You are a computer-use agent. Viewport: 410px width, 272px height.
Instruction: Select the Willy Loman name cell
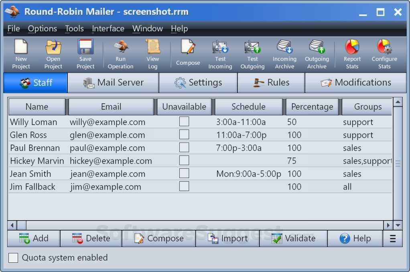coord(33,122)
